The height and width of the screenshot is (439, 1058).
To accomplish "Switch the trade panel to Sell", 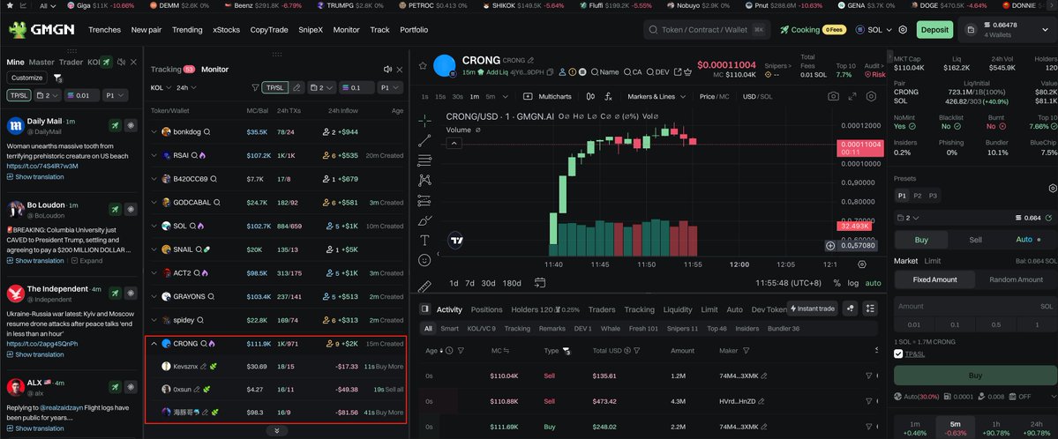I will point(976,240).
